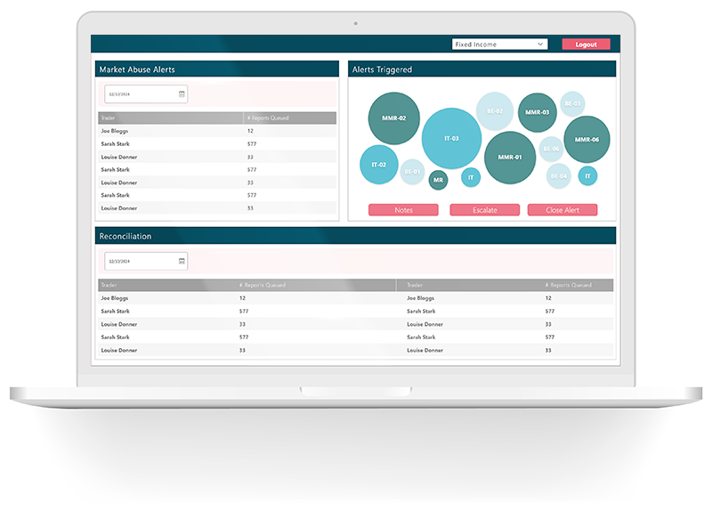The height and width of the screenshot is (511, 712).
Task: Choose the BE-02 alert bubble
Action: coord(495,111)
